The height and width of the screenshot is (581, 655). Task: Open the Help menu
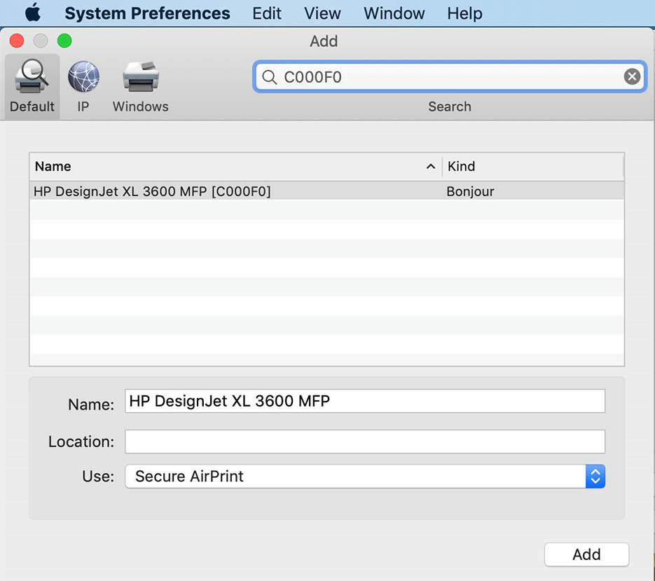[x=464, y=13]
